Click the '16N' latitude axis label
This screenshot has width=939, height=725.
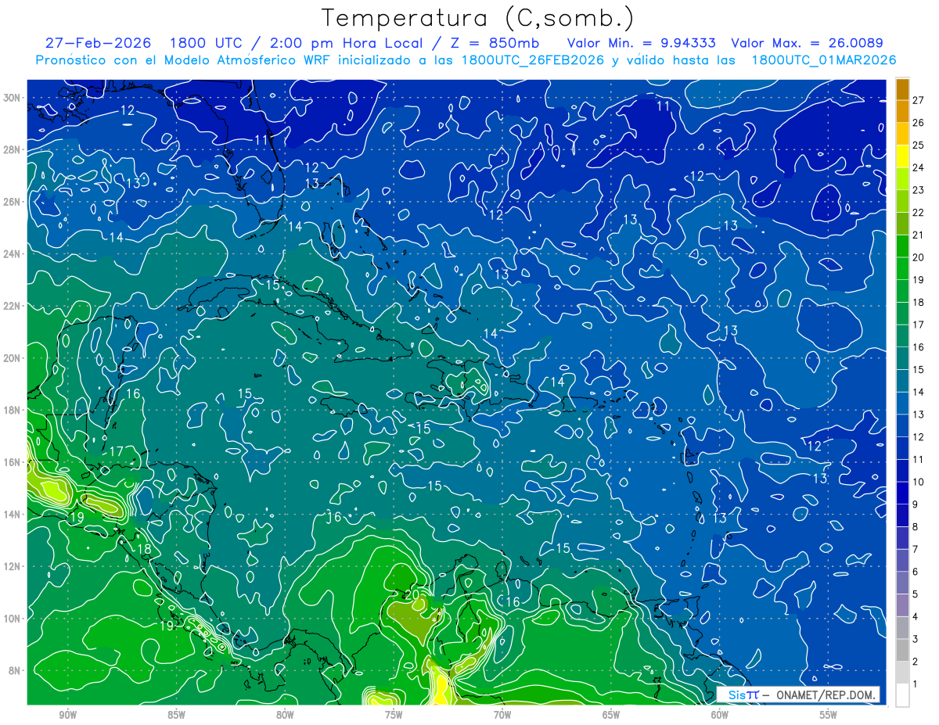13,461
